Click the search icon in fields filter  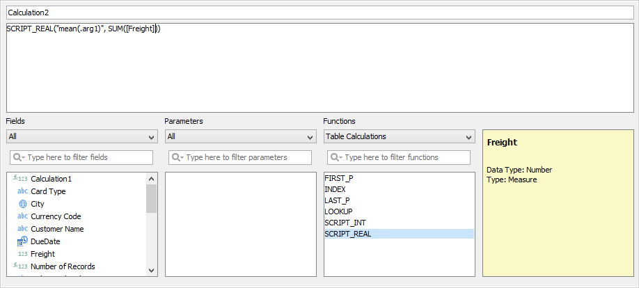point(19,157)
